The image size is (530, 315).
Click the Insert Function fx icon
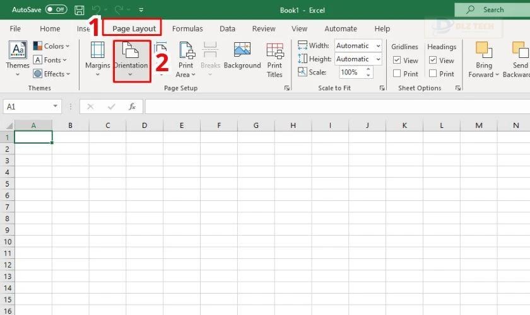pyautogui.click(x=132, y=107)
